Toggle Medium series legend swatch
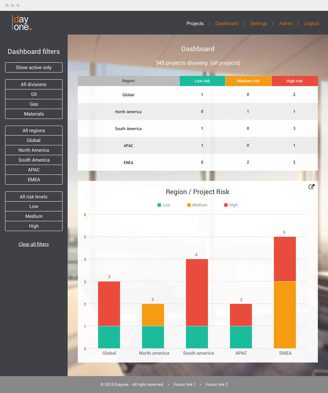This screenshot has height=393, width=328. pyautogui.click(x=189, y=205)
